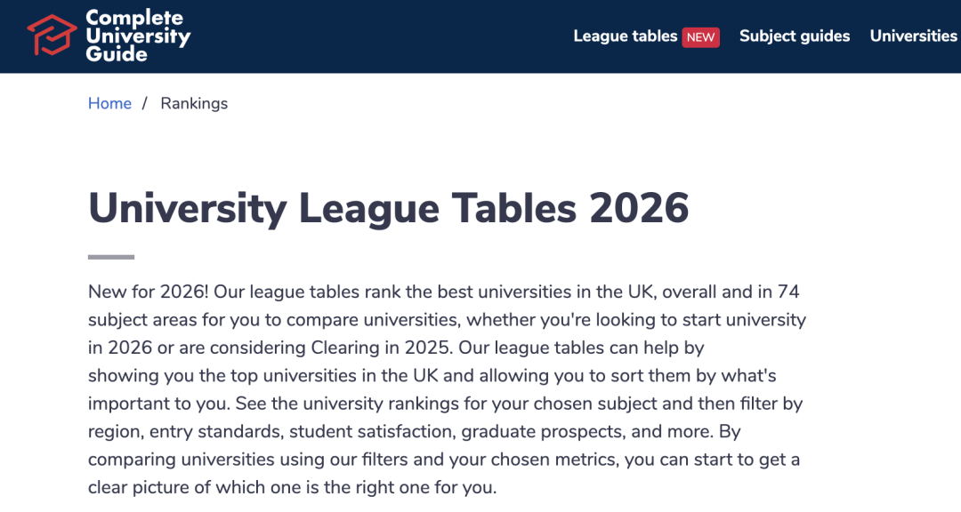Select the Rankings breadcrumb item
The height and width of the screenshot is (512, 961).
pyautogui.click(x=194, y=104)
